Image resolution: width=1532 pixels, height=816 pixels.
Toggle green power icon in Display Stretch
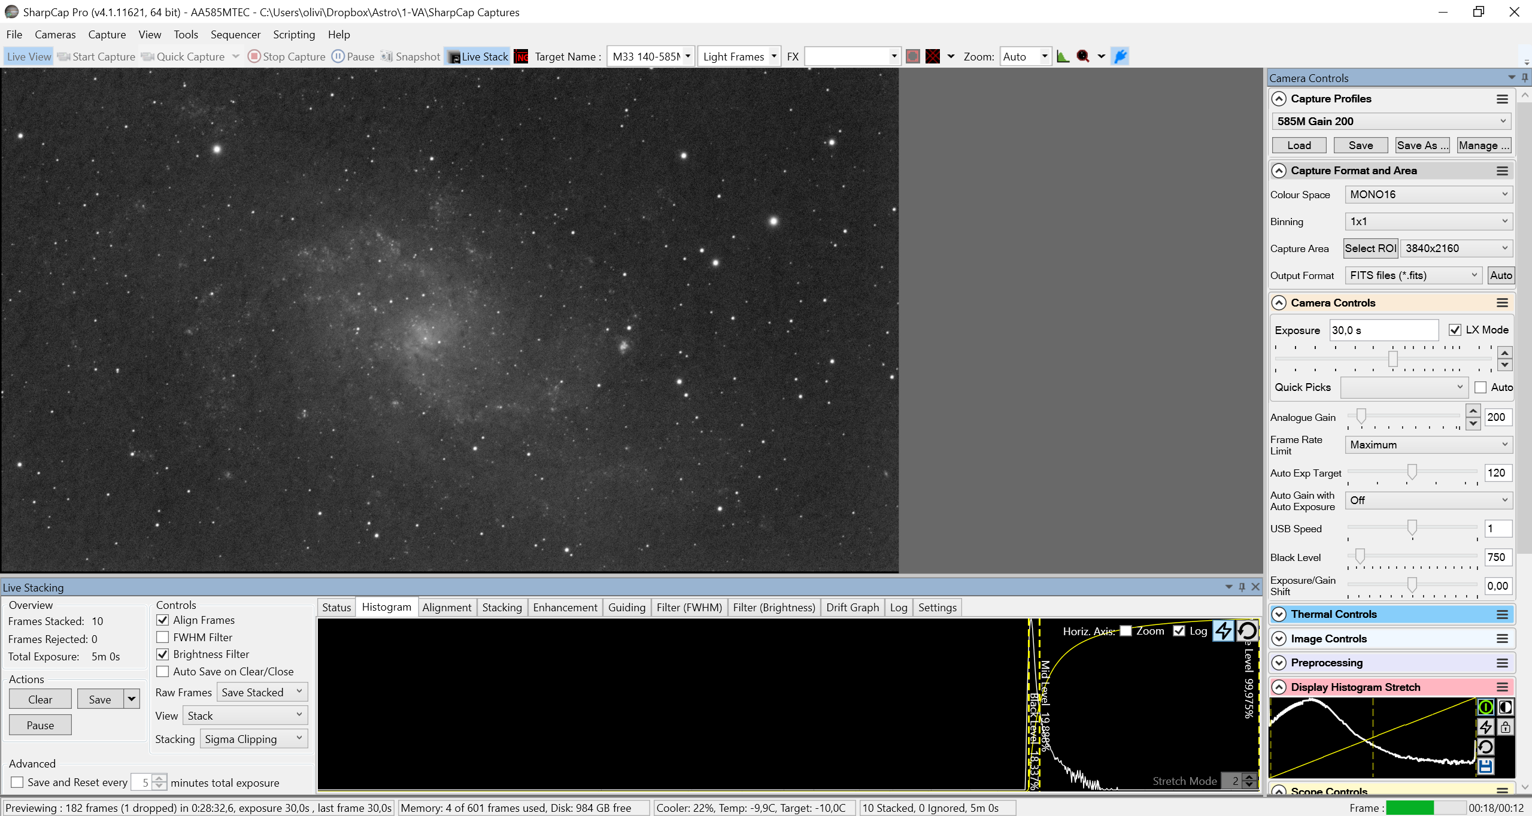pyautogui.click(x=1486, y=707)
